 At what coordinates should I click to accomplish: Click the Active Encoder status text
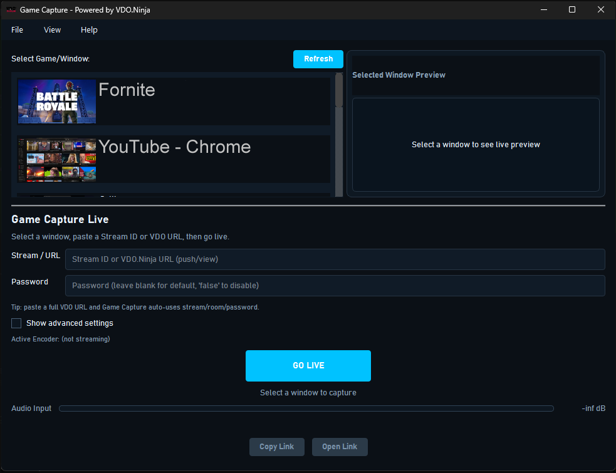pyautogui.click(x=60, y=338)
